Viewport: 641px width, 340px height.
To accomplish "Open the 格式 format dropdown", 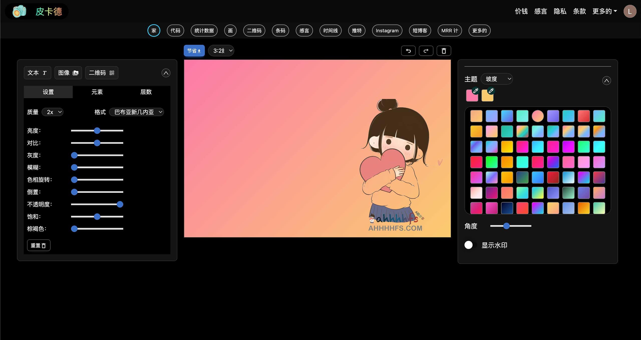I will [x=137, y=112].
